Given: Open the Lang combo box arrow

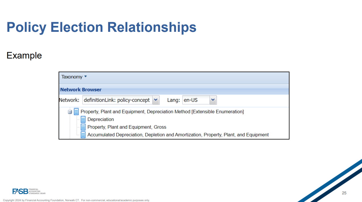Looking at the screenshot, I should coord(213,100).
